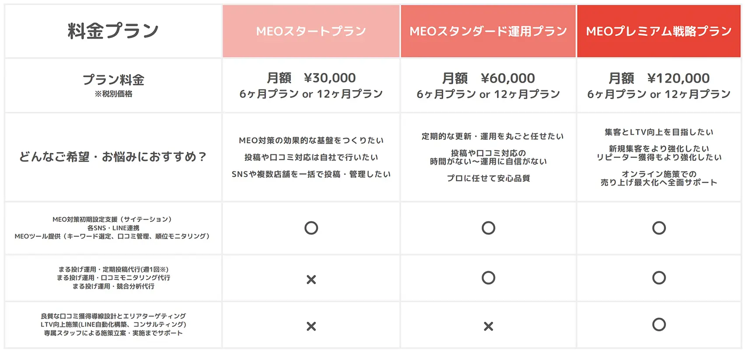Click どんなご希望・お悩みにおすすめ？ label
745x351 pixels.
[113, 156]
